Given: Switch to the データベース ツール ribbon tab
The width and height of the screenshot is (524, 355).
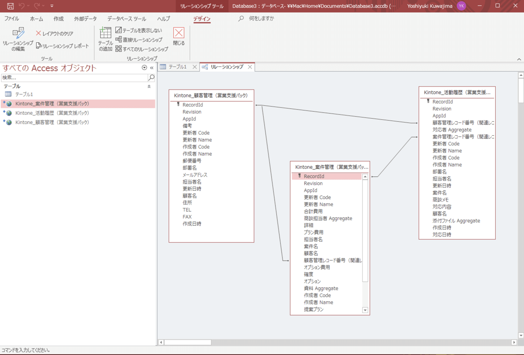Looking at the screenshot, I should coord(127,19).
